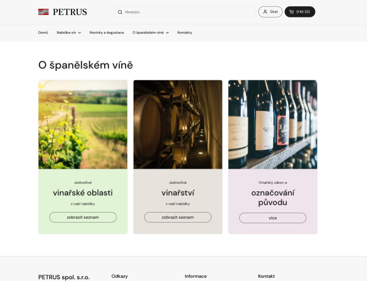Expand the Nabídka vín chevron

[x=80, y=33]
